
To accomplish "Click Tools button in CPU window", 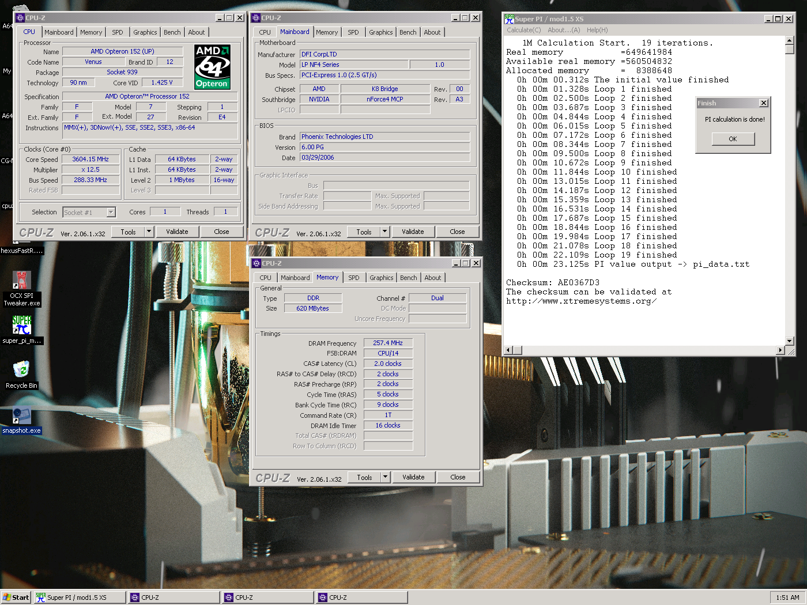I will click(128, 232).
